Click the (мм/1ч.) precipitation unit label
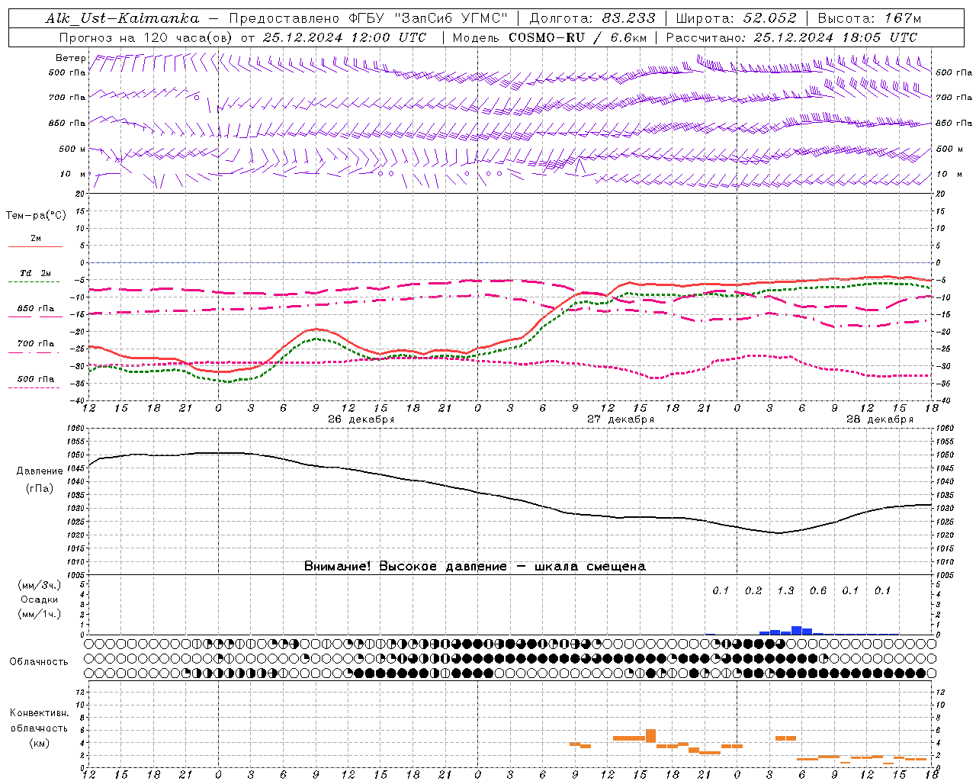 pos(40,614)
